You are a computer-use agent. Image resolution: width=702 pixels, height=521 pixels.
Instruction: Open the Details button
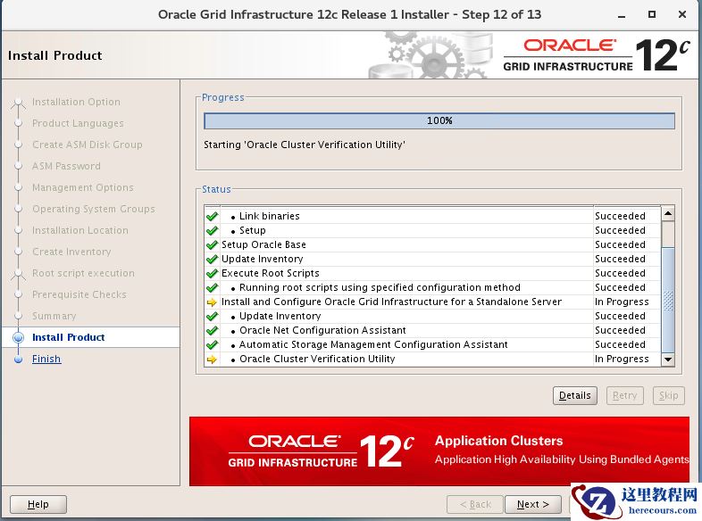[x=575, y=395]
